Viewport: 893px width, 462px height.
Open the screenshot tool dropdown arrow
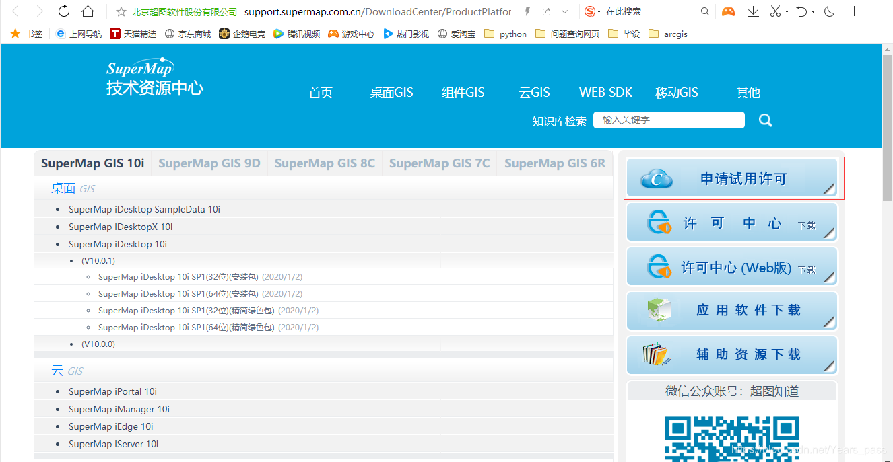point(787,12)
